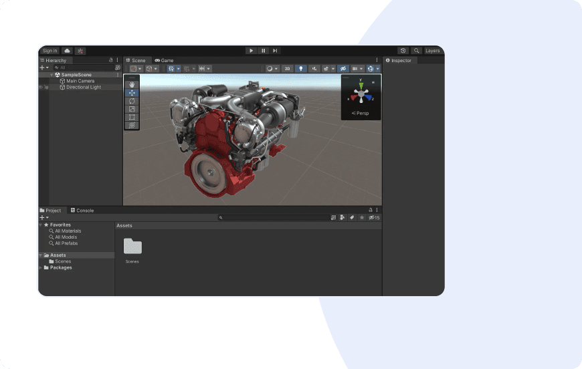Viewport: 582px width, 369px height.
Task: Click the red X axis gizmo cone
Action: point(354,98)
